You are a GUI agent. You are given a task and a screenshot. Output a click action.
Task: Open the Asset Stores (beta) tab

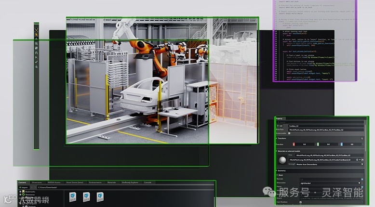click(x=75, y=182)
